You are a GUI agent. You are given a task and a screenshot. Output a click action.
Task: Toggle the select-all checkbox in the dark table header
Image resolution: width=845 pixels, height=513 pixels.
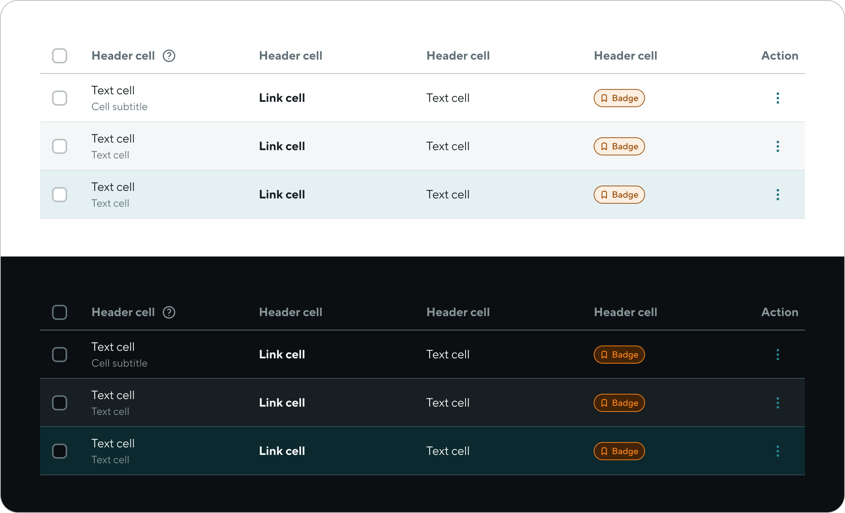[60, 312]
